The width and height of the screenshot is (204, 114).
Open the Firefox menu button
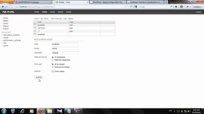7,1
